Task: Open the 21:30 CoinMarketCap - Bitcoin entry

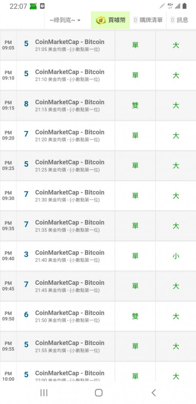Action: pyautogui.click(x=70, y=196)
